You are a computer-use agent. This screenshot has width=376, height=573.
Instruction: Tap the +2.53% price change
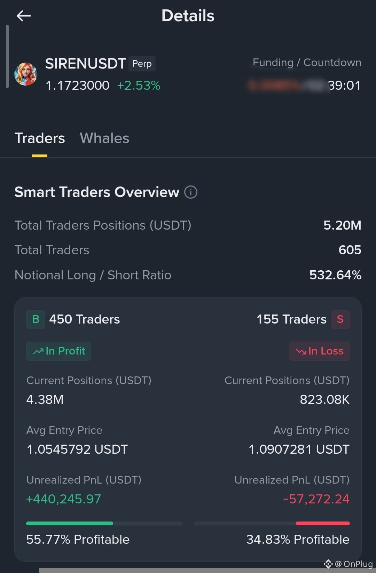[x=139, y=86]
